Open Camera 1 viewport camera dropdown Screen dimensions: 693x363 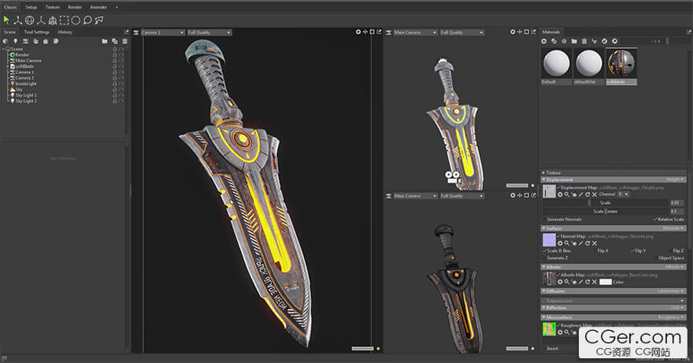click(x=163, y=32)
